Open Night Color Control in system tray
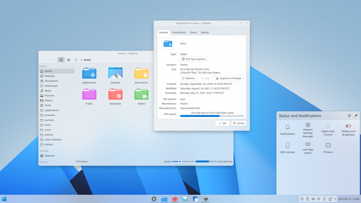 [328, 129]
